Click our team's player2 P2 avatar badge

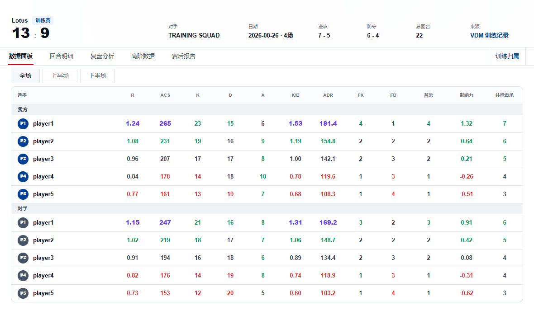click(x=23, y=141)
